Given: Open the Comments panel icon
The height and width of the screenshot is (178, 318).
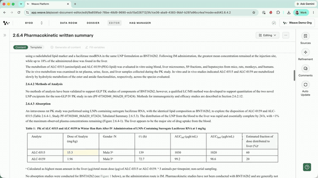Looking at the screenshot, I should (x=306, y=69).
